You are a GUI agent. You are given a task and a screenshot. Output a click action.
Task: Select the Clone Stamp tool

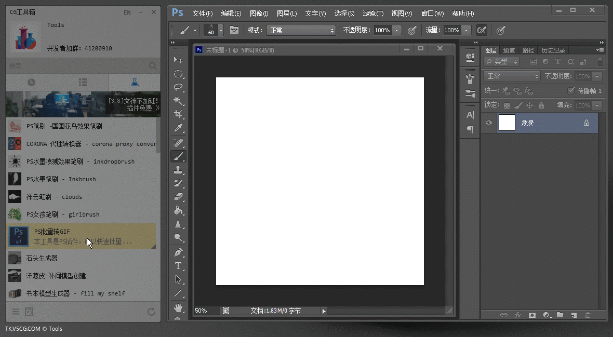(x=178, y=169)
